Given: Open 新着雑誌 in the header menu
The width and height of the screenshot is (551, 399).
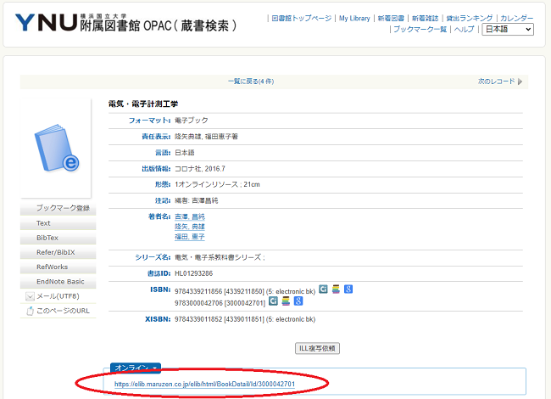Looking at the screenshot, I should pos(426,19).
